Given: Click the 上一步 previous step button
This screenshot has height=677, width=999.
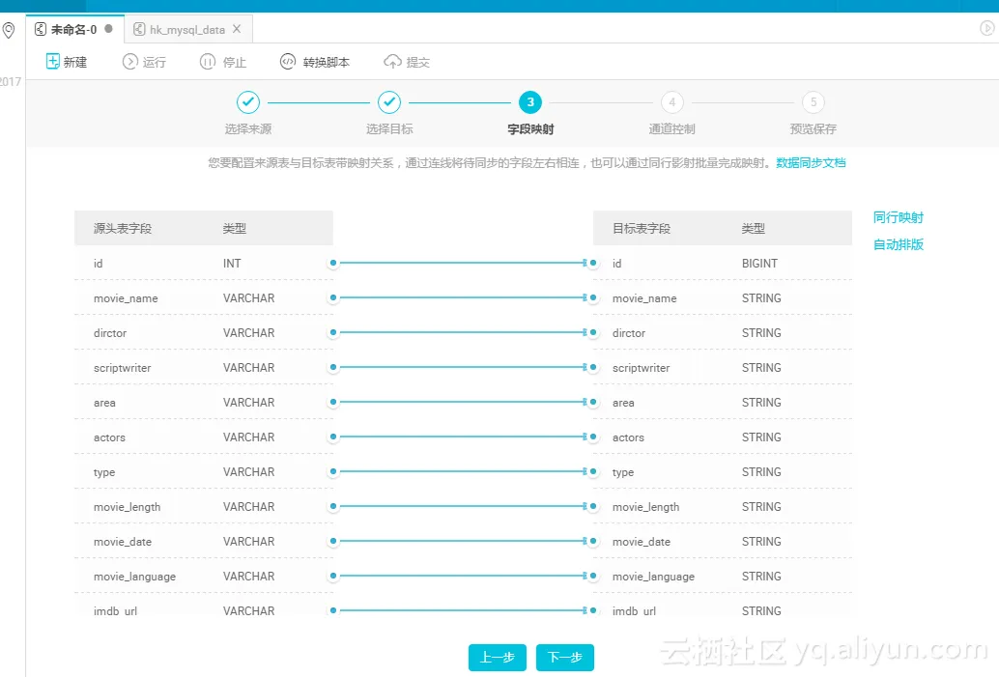Looking at the screenshot, I should [x=497, y=658].
